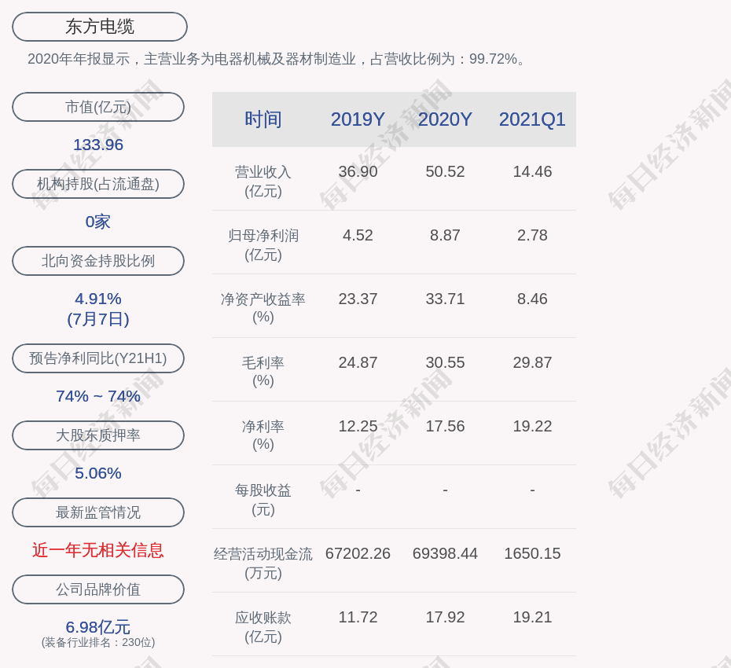
Task: Select the 净资产收益率(%) row label
Action: 263,308
